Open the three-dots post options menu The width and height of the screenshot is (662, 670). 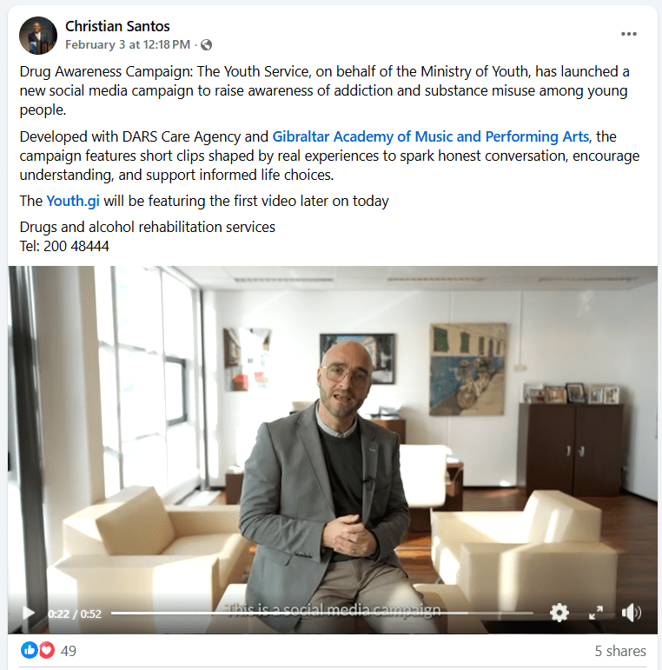(x=628, y=34)
